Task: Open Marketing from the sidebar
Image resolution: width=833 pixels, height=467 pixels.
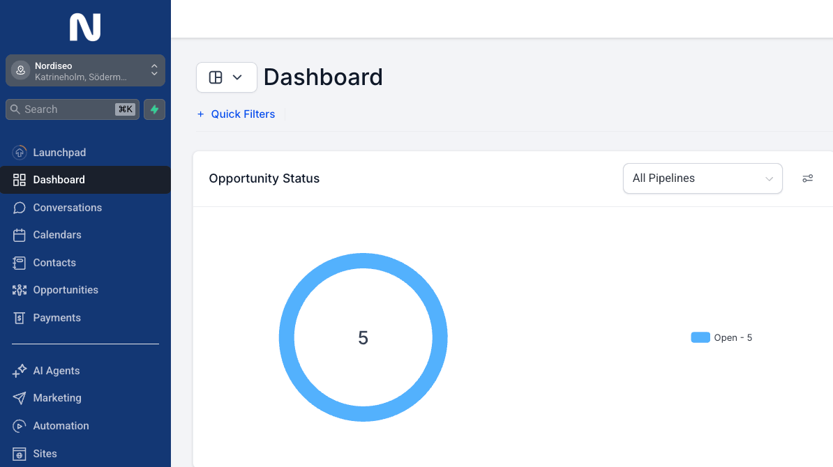Action: pyautogui.click(x=59, y=398)
